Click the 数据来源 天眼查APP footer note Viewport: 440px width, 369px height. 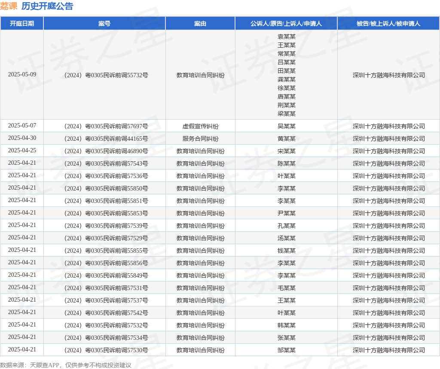tap(66, 365)
